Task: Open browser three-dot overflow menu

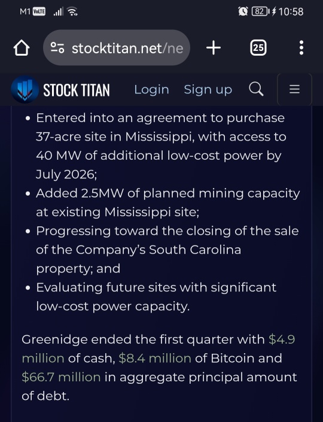Action: coord(301,48)
